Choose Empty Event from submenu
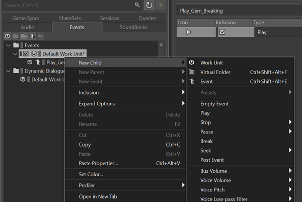Screen dimensions: 302x202 [x=214, y=104]
